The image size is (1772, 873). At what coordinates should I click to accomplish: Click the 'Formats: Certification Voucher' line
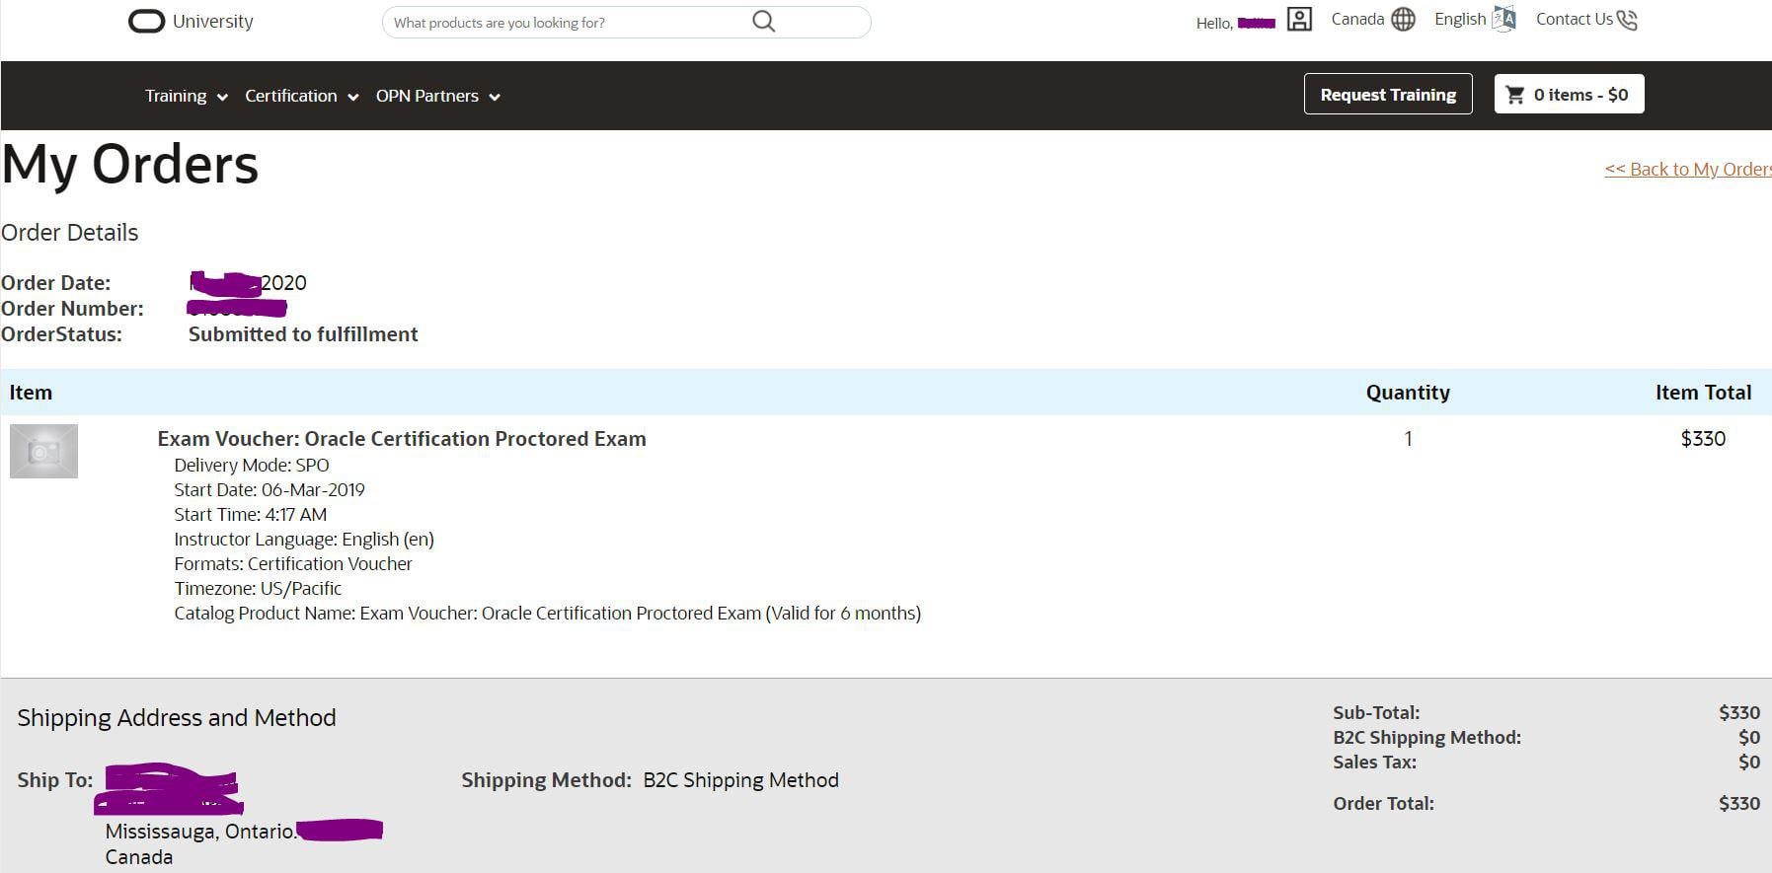[293, 563]
